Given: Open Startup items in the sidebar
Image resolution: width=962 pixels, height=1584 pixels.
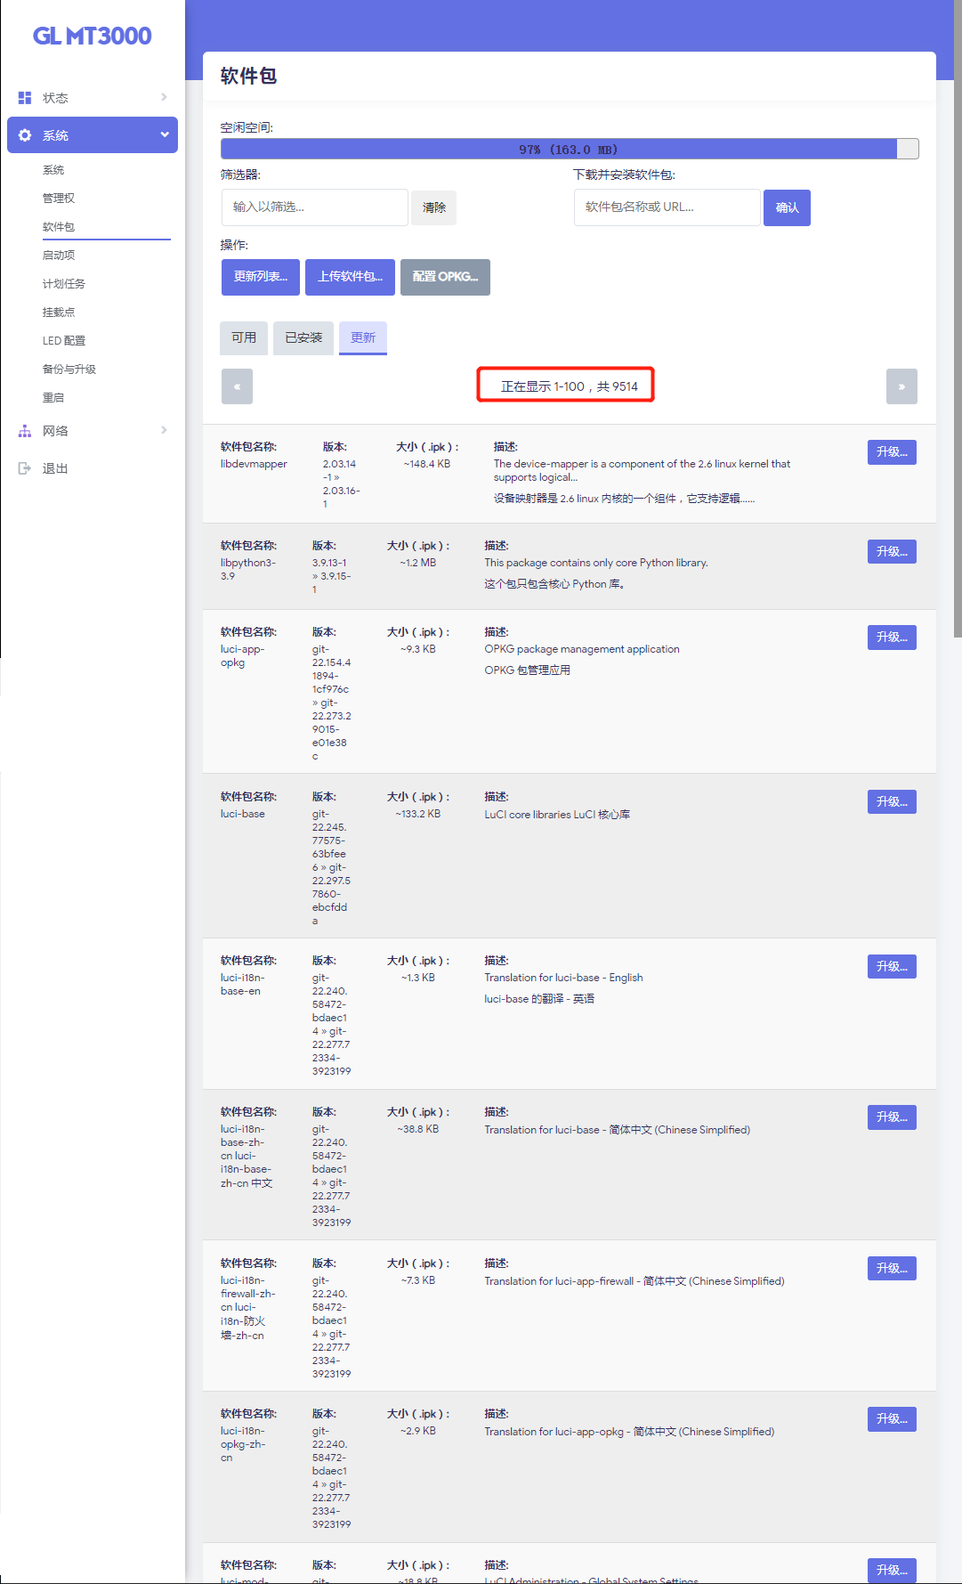Looking at the screenshot, I should pos(59,256).
